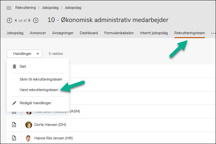Click Hanne Riis Jensen's avatar photo
Viewport: 216px width, 144px height.
[x=29, y=138]
